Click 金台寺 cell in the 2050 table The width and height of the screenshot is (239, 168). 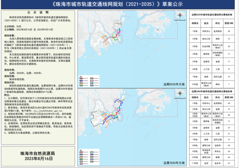pyautogui.click(x=217, y=163)
